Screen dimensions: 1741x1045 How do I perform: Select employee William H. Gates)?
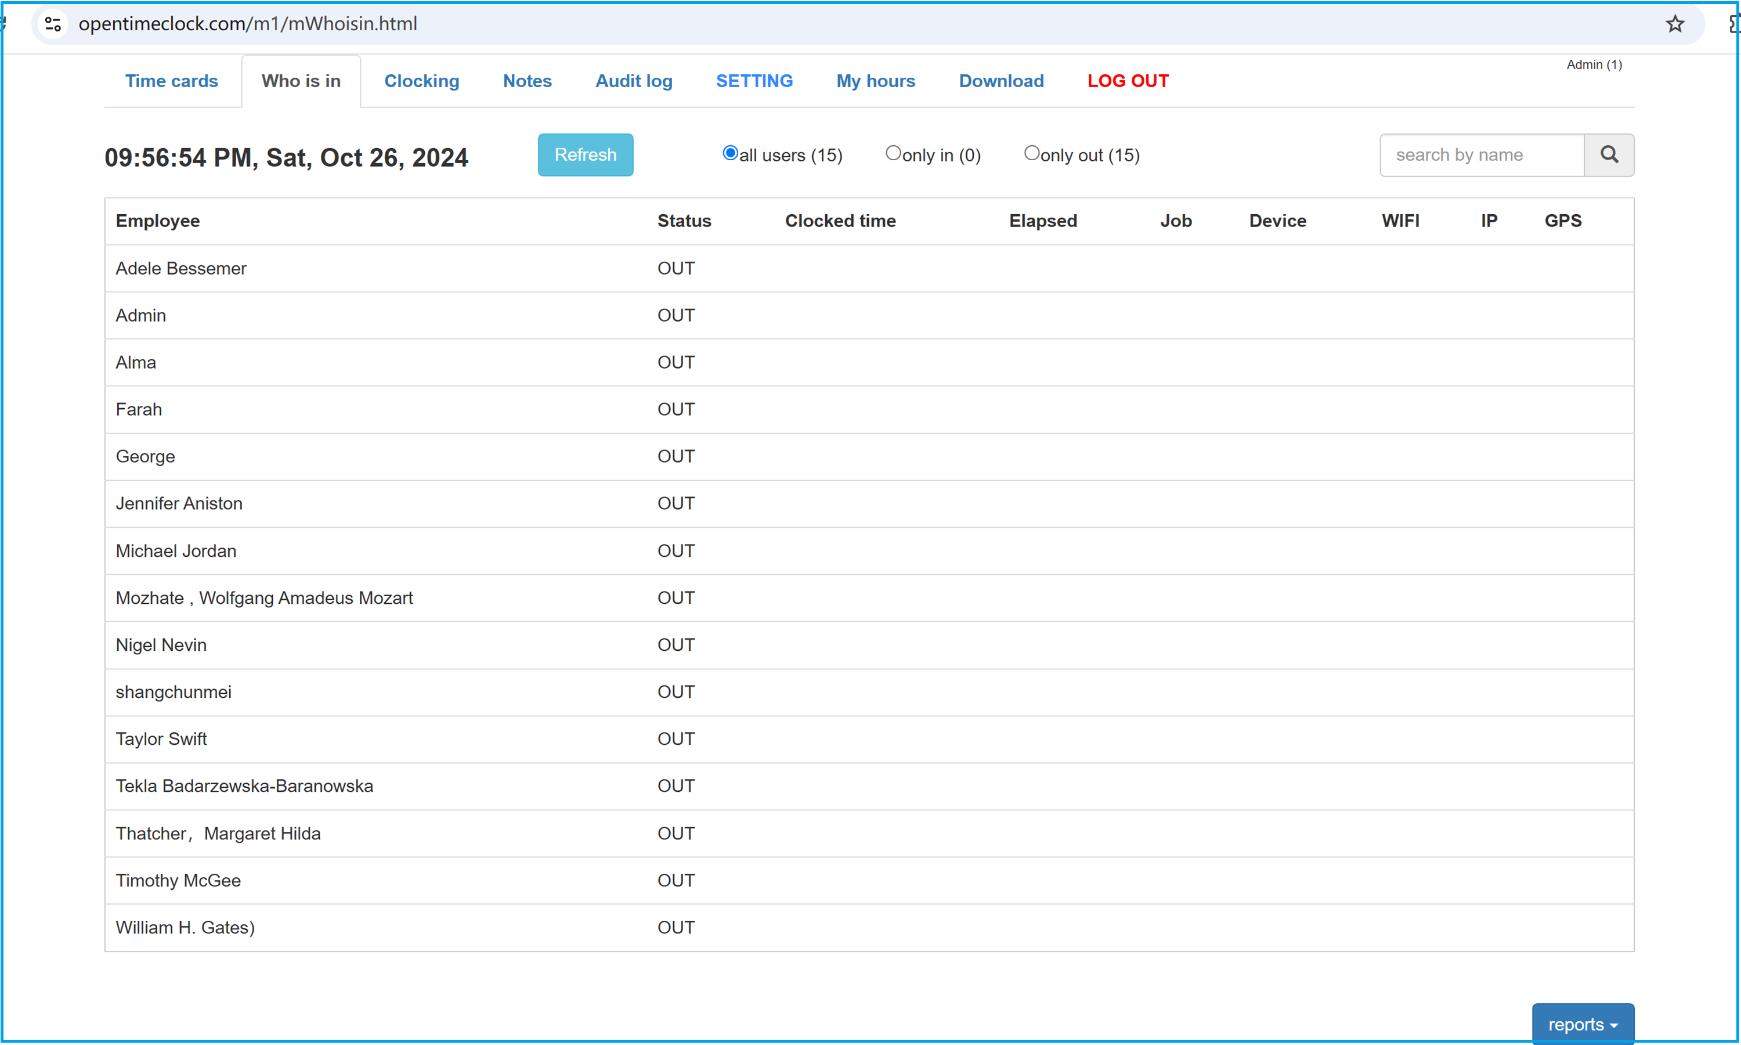[x=185, y=927]
